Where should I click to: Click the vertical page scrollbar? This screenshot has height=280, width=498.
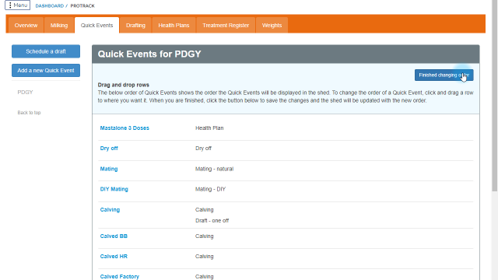(x=495, y=95)
